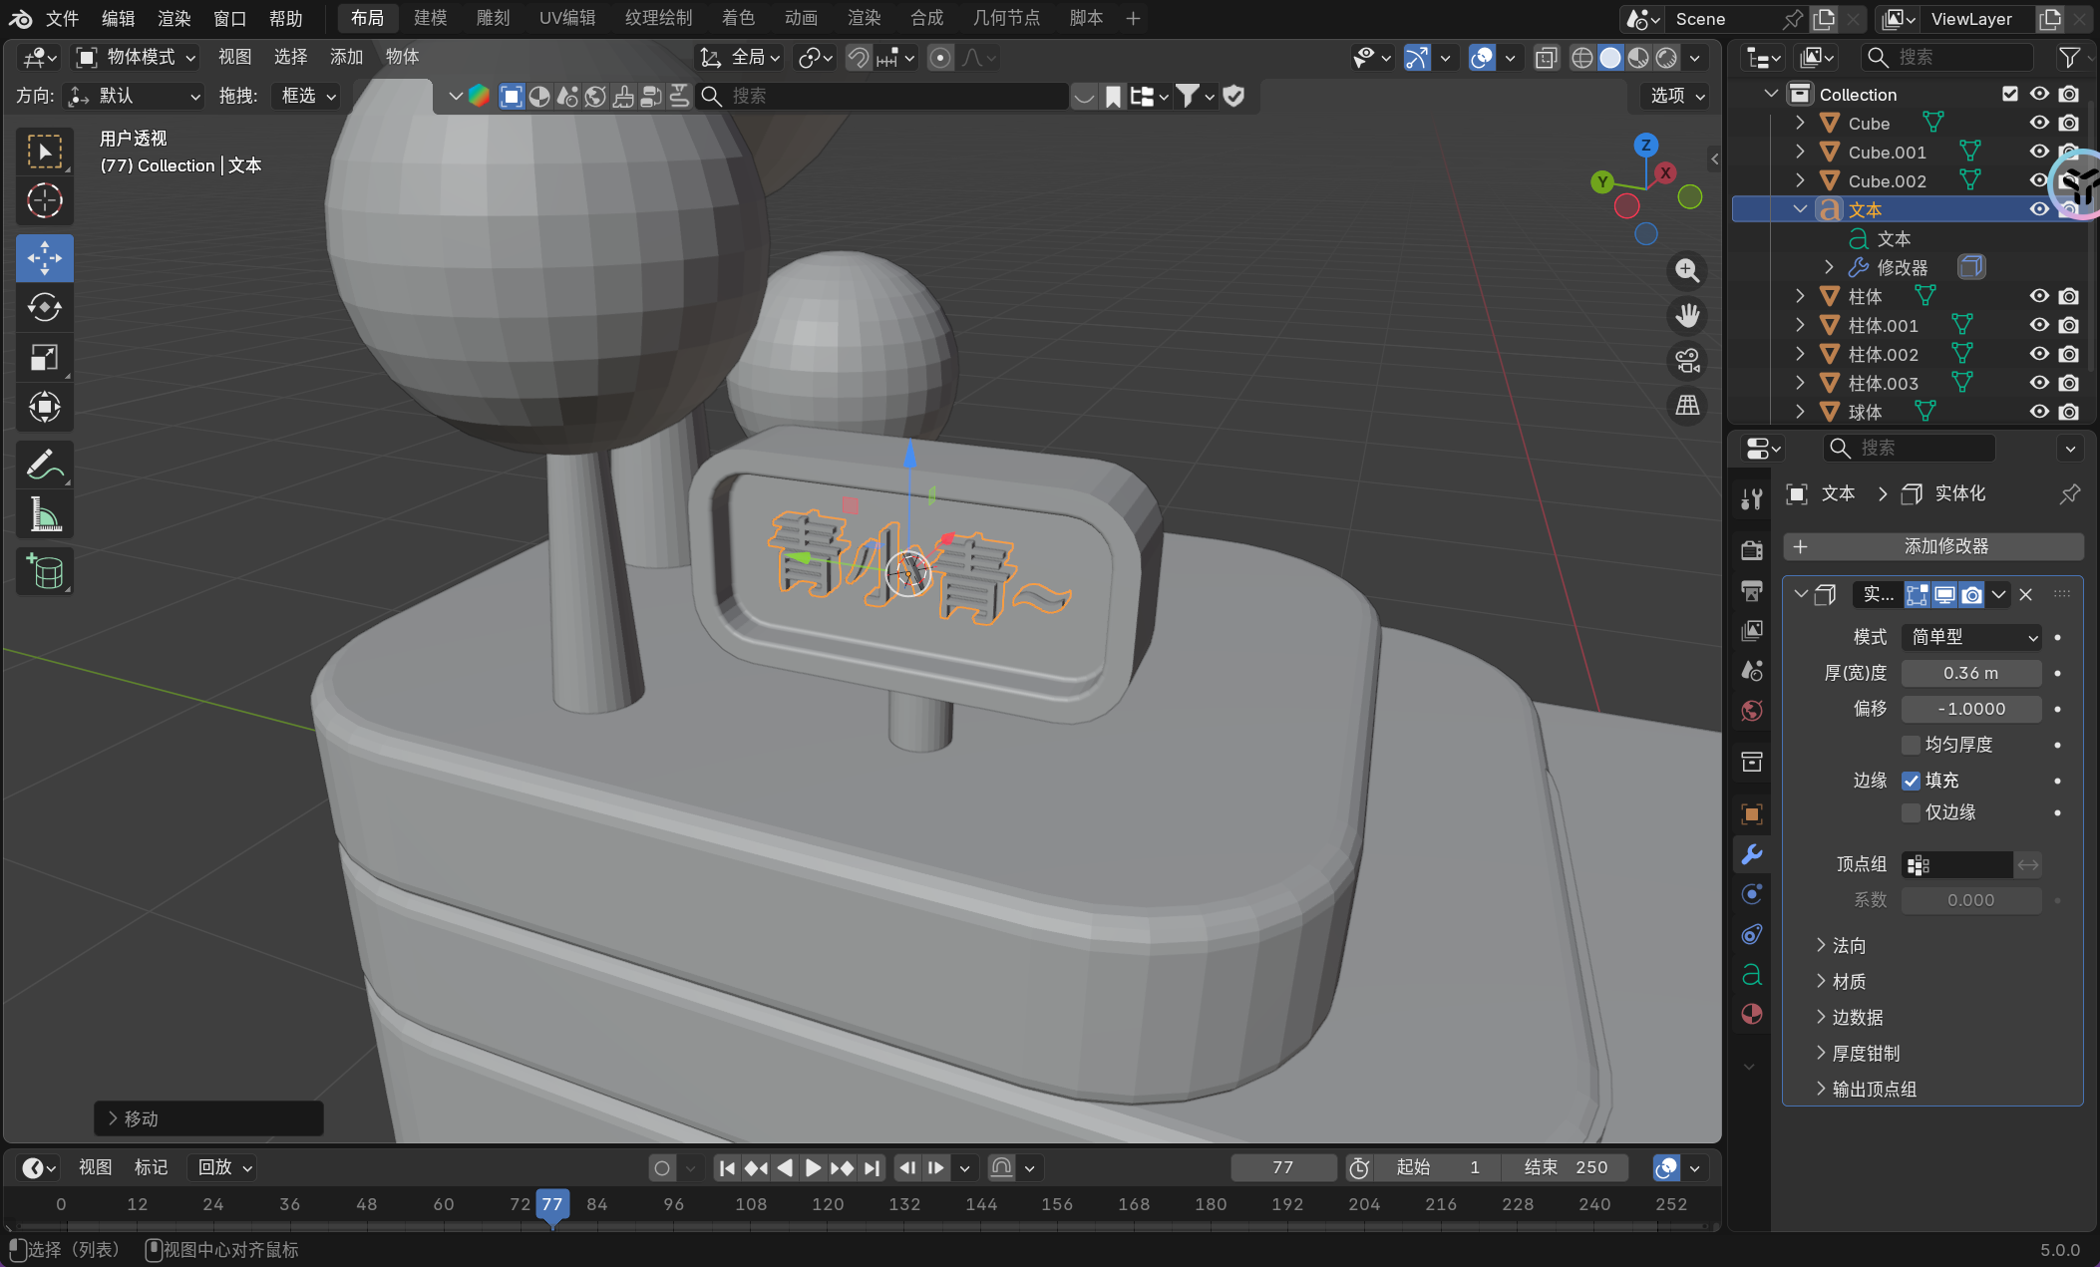
Task: Pick the Measure ruler tool
Action: pyautogui.click(x=44, y=515)
